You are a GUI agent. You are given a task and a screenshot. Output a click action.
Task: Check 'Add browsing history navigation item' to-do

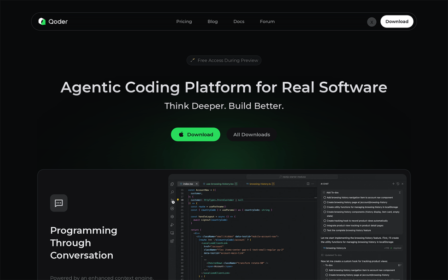[x=325, y=198]
